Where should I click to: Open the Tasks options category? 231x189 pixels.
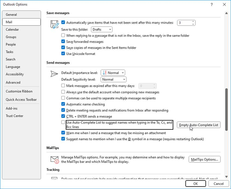(x=21, y=52)
